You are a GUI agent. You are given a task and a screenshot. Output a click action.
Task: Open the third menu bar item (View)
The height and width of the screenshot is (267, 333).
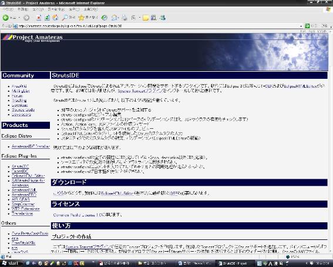(x=38, y=9)
